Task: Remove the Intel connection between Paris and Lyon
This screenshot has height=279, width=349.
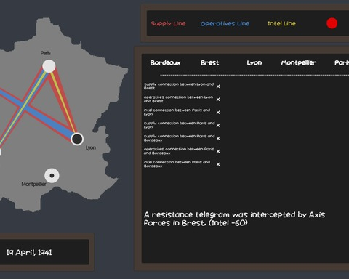Action: click(218, 113)
